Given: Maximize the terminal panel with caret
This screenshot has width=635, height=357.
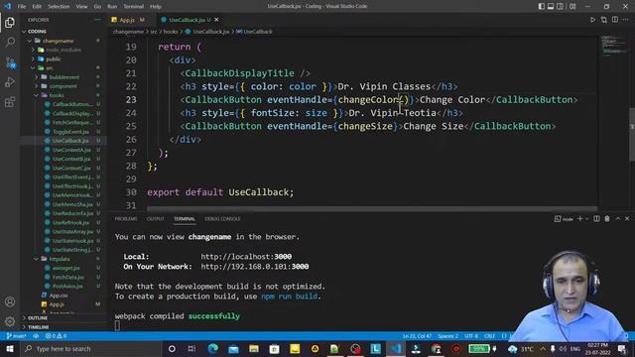Looking at the screenshot, I should tap(618, 218).
